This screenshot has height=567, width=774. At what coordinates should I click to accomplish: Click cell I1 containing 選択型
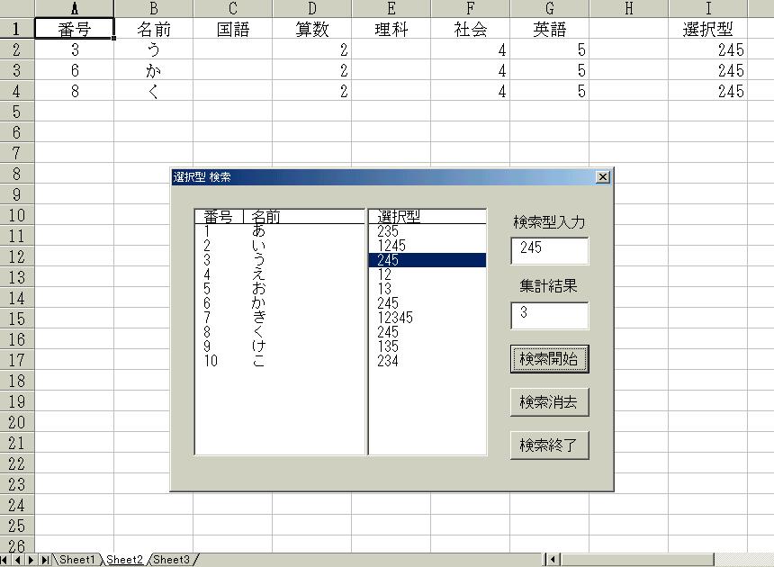(707, 29)
